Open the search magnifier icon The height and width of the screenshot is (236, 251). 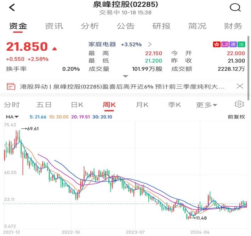pos(235,7)
